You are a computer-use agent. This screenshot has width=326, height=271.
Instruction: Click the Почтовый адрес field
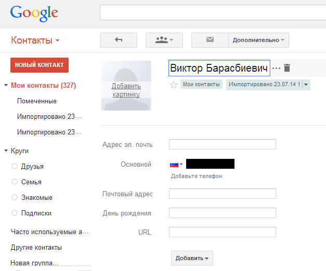pos(223,194)
